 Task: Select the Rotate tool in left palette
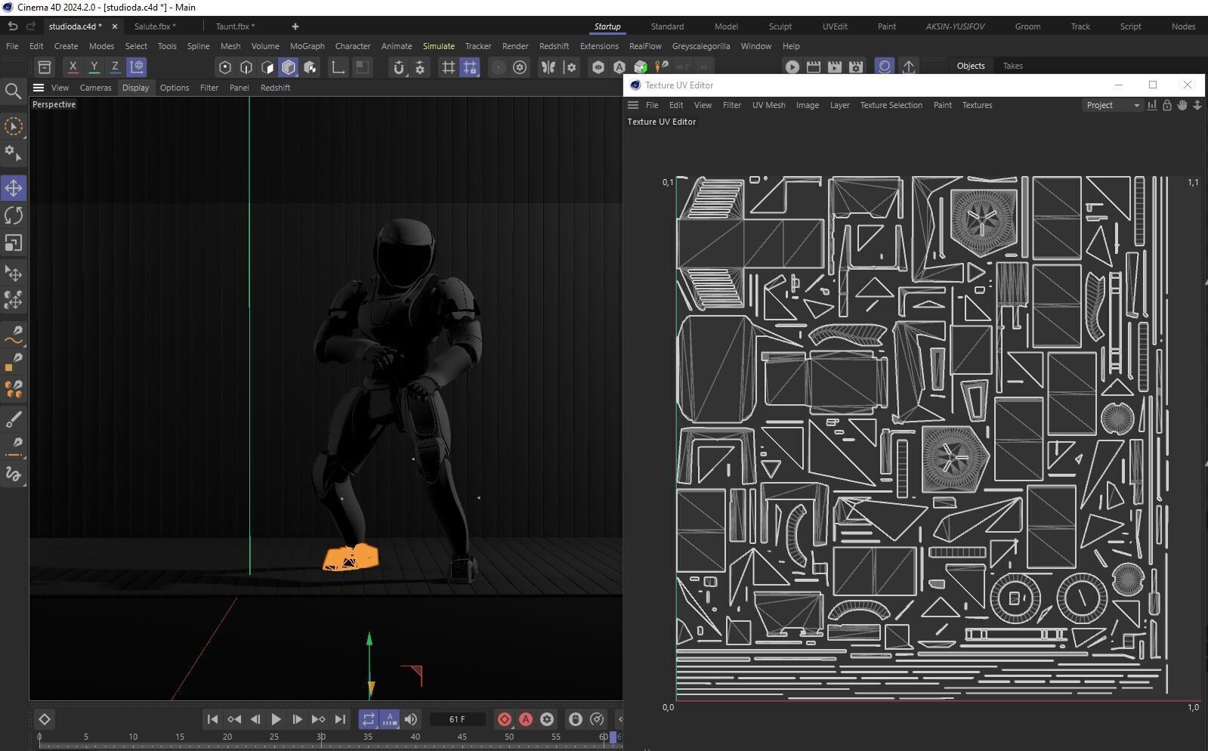(14, 215)
